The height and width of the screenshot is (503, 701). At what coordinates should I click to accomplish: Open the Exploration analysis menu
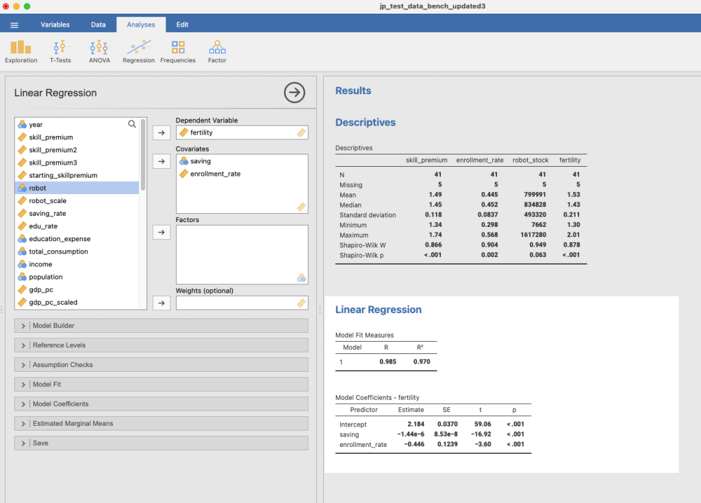[x=21, y=51]
